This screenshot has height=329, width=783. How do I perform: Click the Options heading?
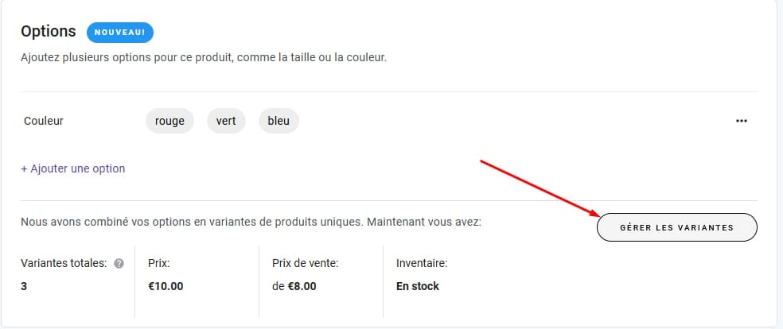(x=49, y=32)
